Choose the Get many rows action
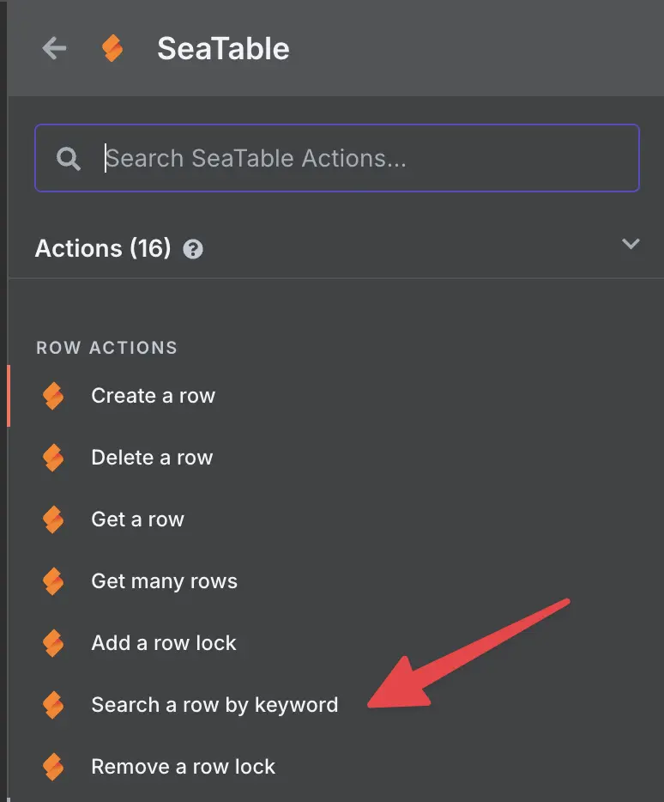This screenshot has height=802, width=664. click(x=164, y=581)
